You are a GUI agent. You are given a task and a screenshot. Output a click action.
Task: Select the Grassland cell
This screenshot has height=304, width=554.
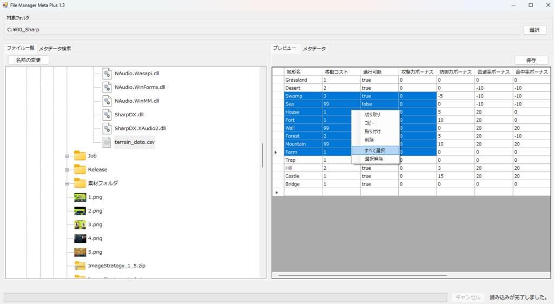coord(303,80)
